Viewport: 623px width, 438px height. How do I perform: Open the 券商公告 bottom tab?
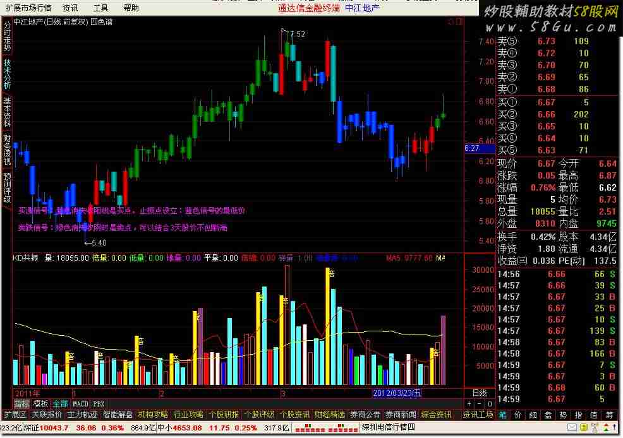pos(365,415)
